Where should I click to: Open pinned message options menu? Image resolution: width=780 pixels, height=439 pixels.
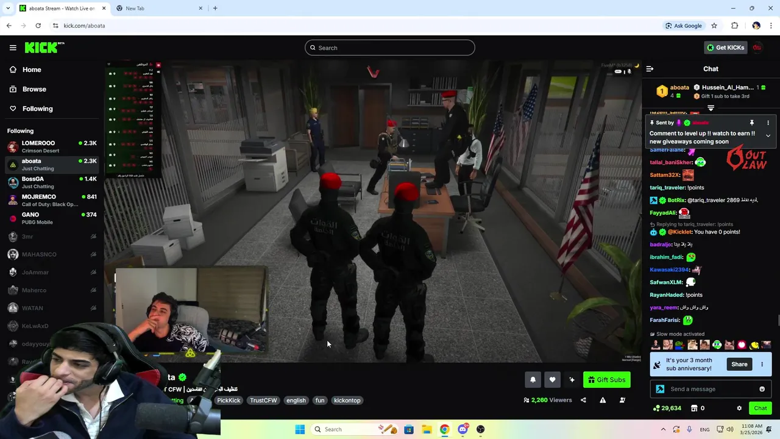click(768, 123)
